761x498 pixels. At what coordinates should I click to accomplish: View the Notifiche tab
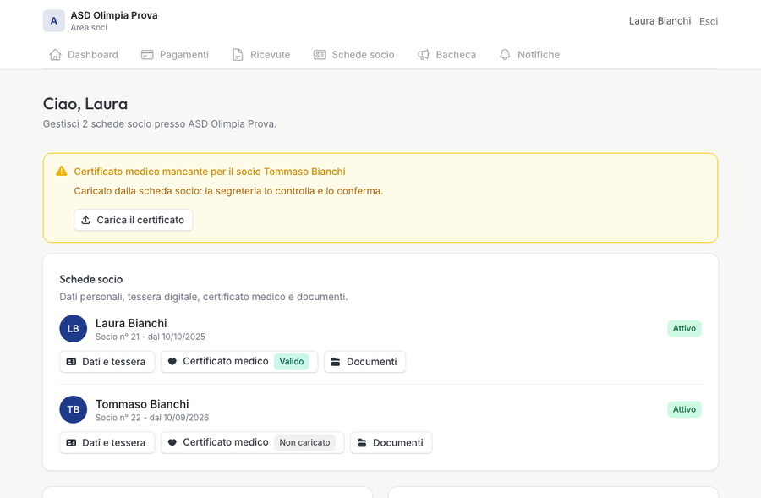(x=529, y=55)
